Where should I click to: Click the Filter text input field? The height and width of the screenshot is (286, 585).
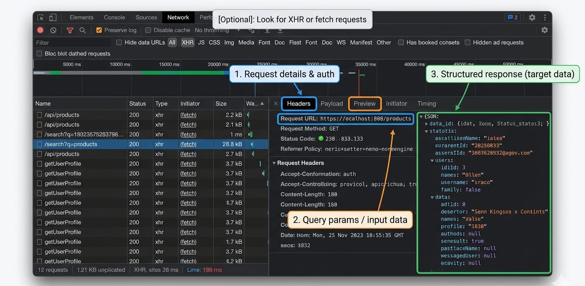coord(72,42)
